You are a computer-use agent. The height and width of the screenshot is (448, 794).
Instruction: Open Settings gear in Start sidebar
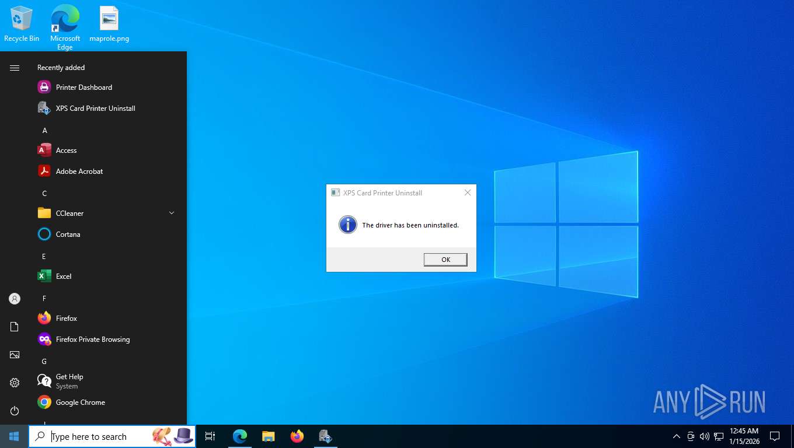15,383
